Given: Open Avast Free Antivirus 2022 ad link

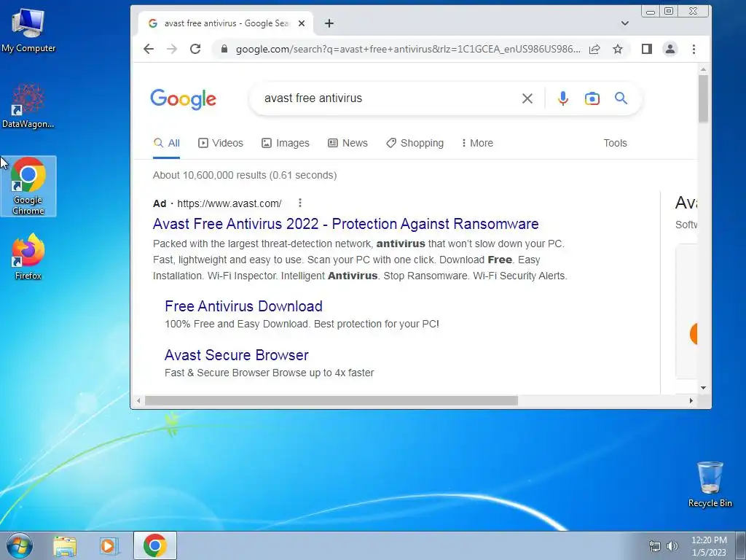Looking at the screenshot, I should (346, 224).
